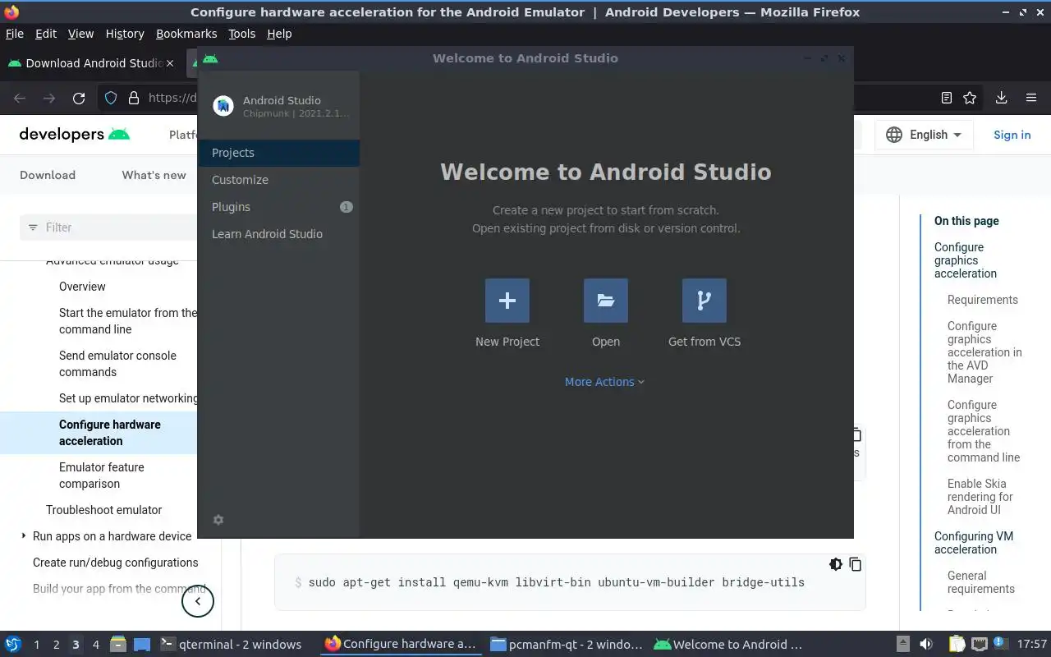Click the volume icon in system tray
The height and width of the screenshot is (657, 1051).
(925, 644)
